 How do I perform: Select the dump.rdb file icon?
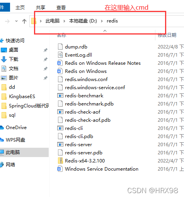point(60,47)
